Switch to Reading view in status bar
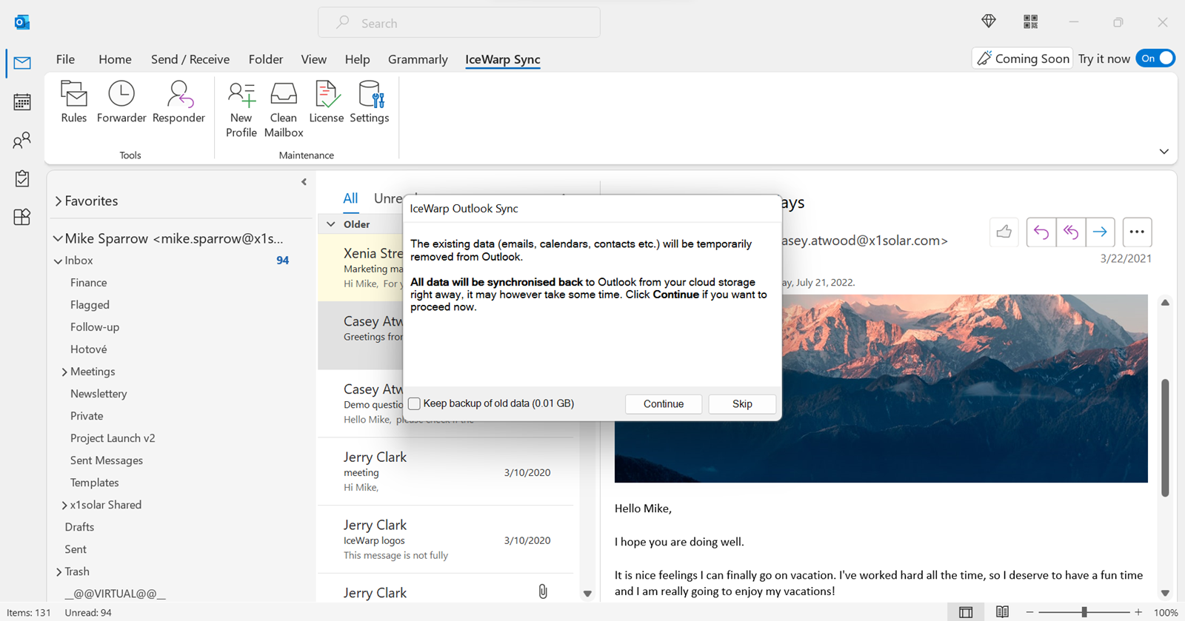Viewport: 1185px width, 621px height. click(1002, 612)
